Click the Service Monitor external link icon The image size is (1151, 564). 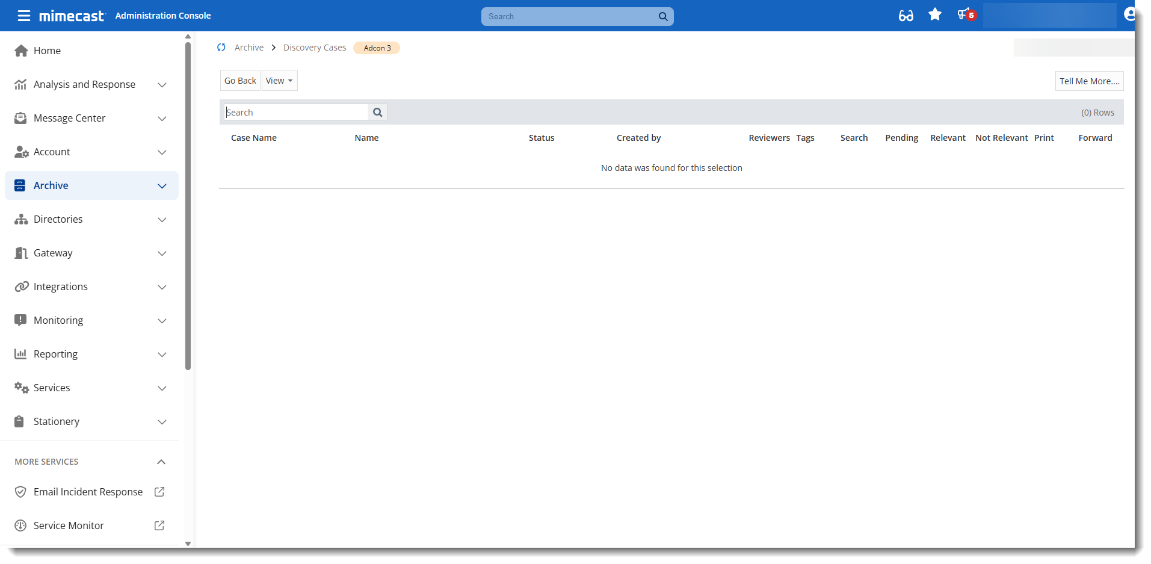pyautogui.click(x=159, y=525)
